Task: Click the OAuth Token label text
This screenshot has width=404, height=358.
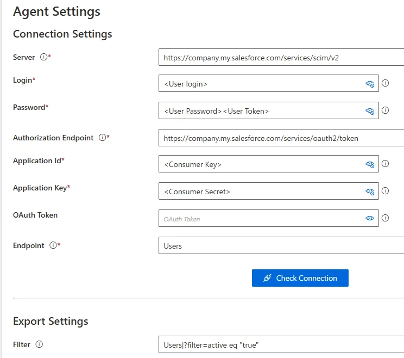Action: [35, 215]
